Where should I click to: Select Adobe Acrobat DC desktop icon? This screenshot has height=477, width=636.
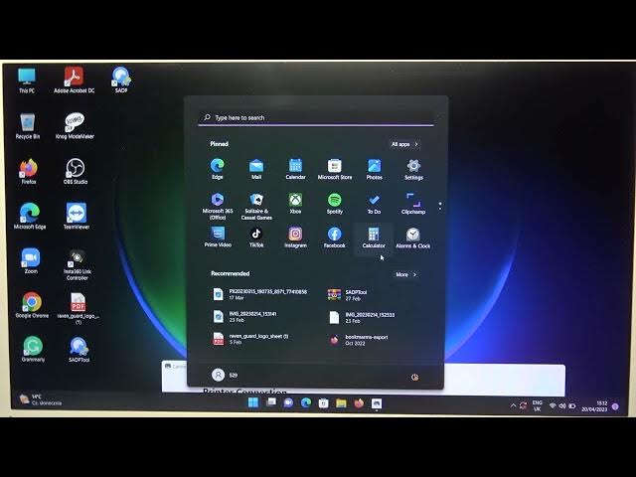click(74, 80)
